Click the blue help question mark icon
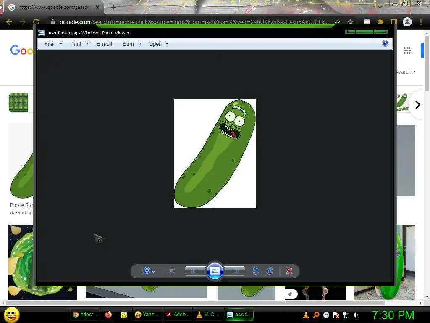Image resolution: width=430 pixels, height=323 pixels. [385, 43]
